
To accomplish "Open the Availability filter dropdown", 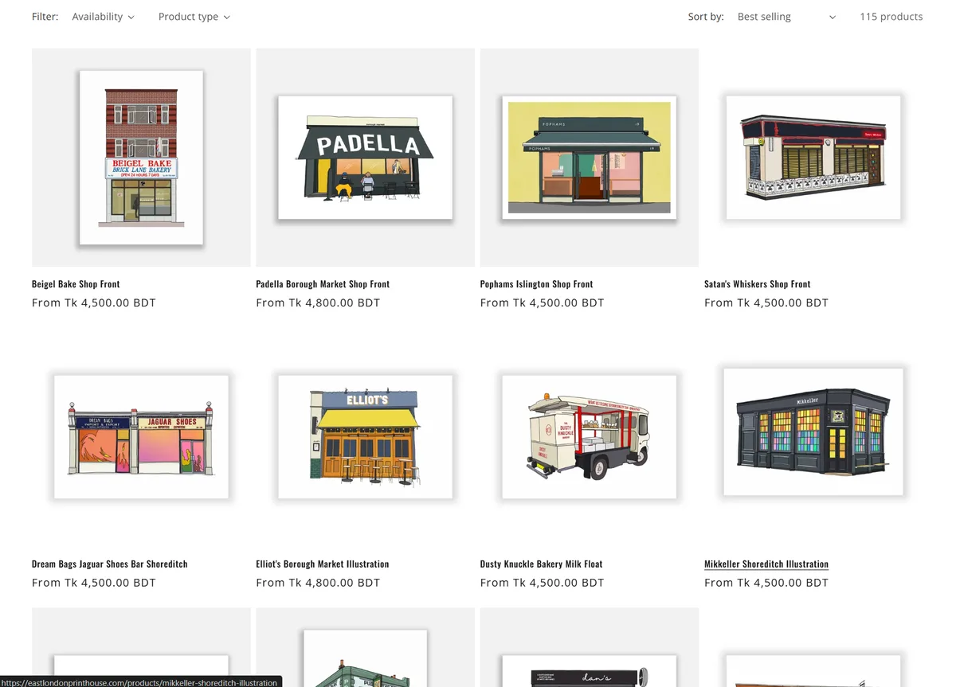I will pyautogui.click(x=103, y=17).
